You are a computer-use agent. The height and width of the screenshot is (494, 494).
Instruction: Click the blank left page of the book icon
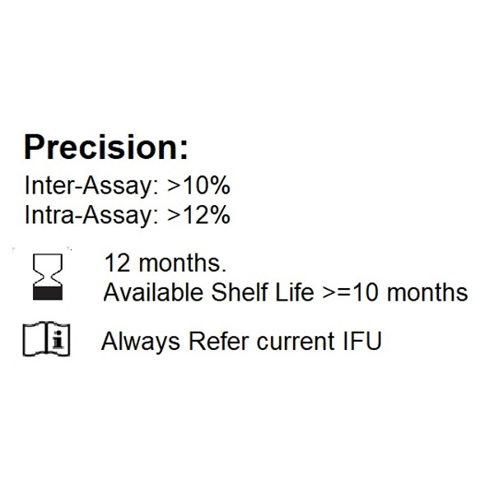tap(35, 340)
